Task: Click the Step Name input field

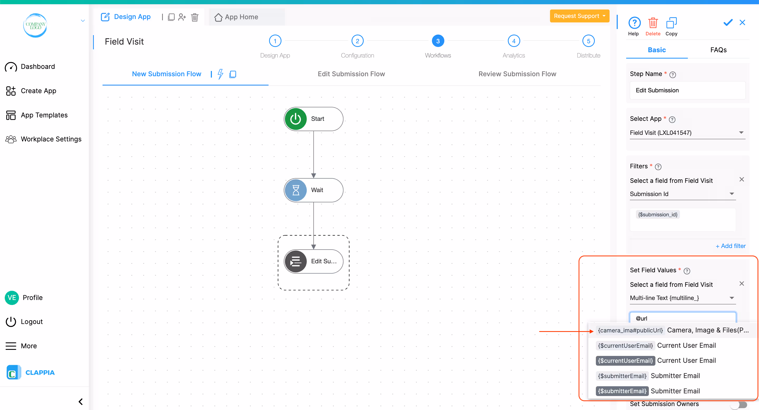Action: point(687,90)
